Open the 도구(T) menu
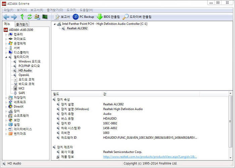 point(71,10)
